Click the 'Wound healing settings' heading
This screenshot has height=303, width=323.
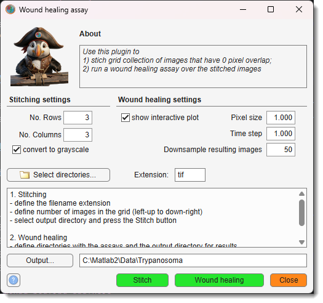tap(159, 100)
